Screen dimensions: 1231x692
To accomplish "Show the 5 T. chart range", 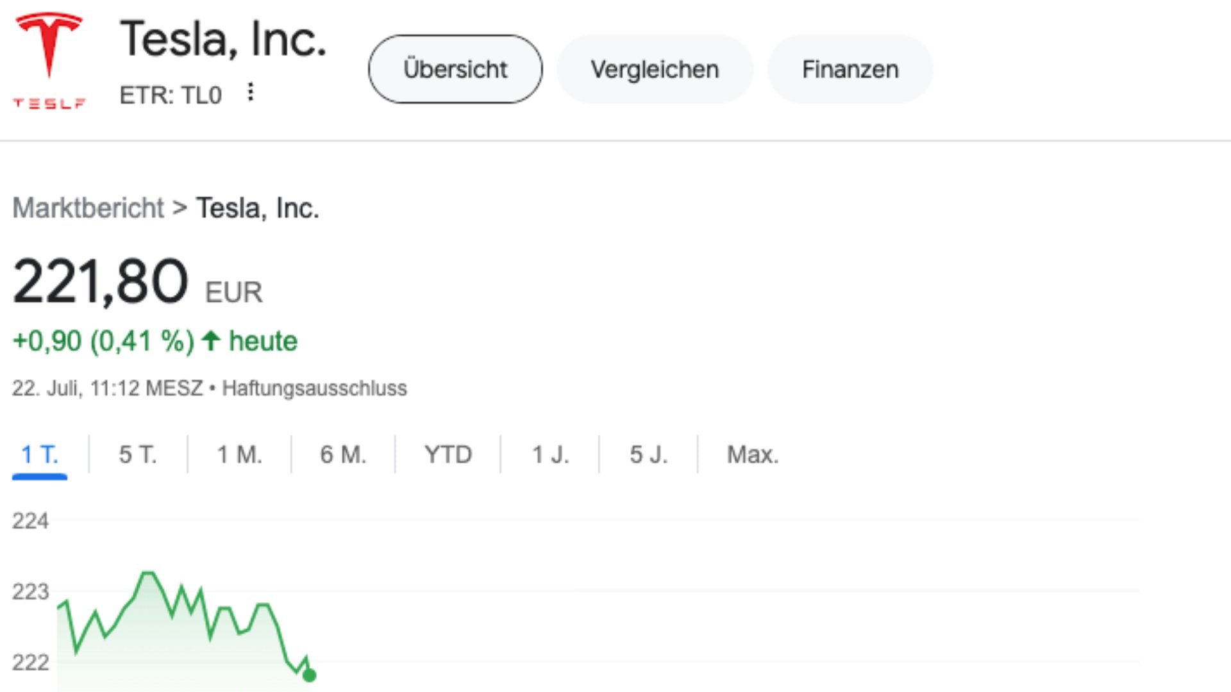I will tap(138, 455).
